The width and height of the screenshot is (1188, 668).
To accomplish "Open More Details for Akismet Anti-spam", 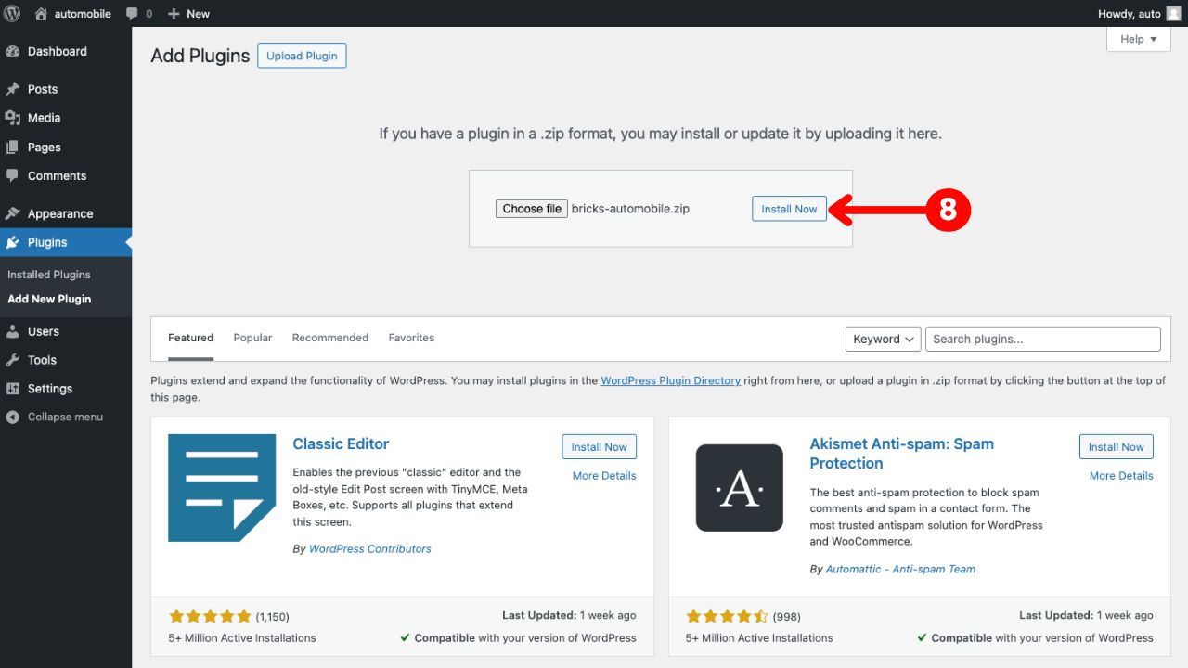I will click(x=1121, y=476).
